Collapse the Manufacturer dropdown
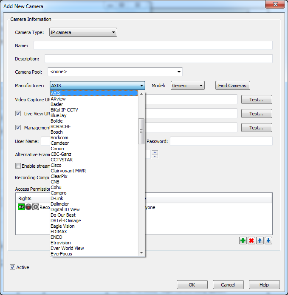The width and height of the screenshot is (288, 295). click(97, 86)
